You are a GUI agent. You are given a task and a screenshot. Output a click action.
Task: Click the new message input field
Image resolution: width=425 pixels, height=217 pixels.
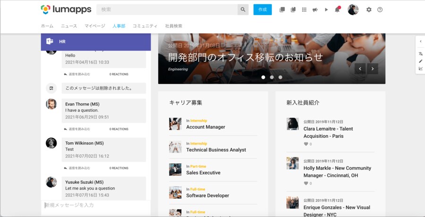tap(94, 205)
